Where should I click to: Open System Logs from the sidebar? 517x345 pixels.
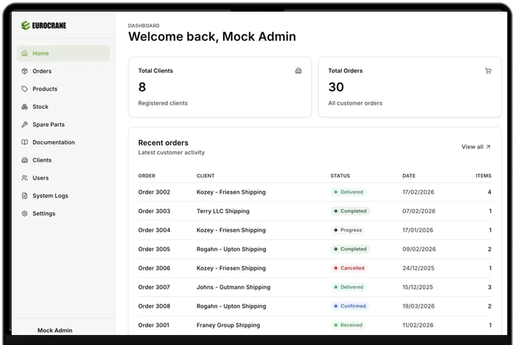50,195
